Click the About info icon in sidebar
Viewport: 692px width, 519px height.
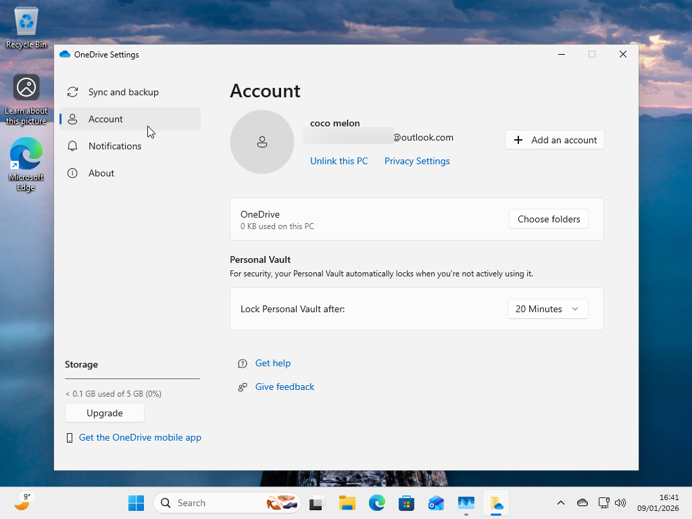tap(72, 173)
